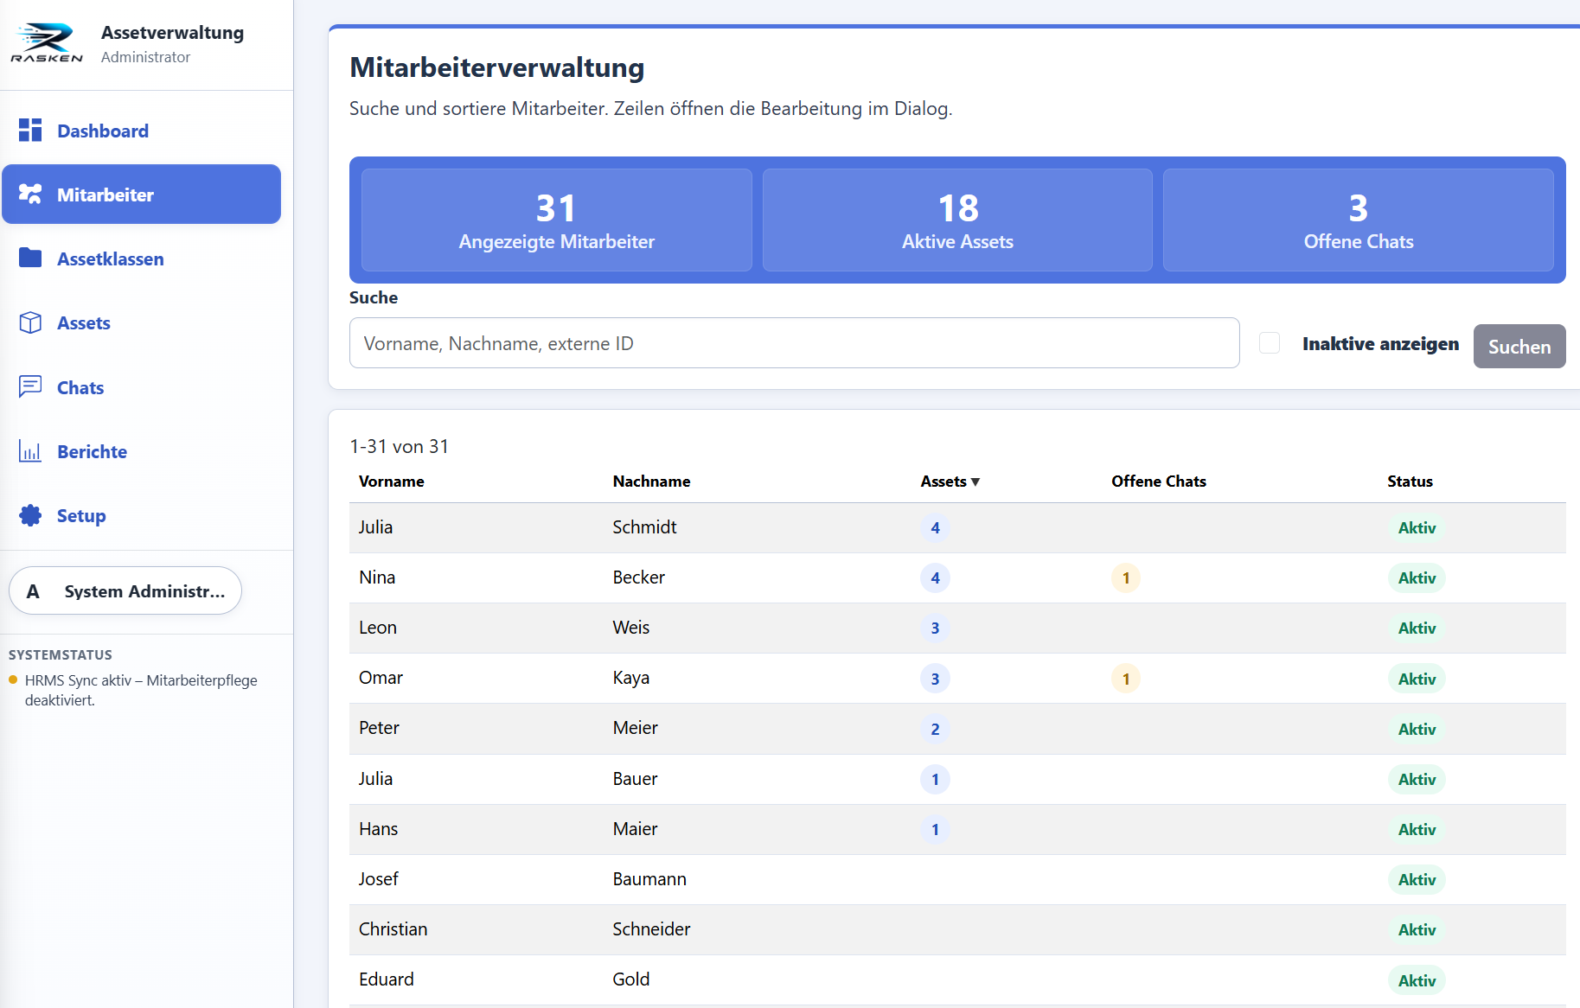Click the 1-31 von 31 counter

tap(399, 446)
